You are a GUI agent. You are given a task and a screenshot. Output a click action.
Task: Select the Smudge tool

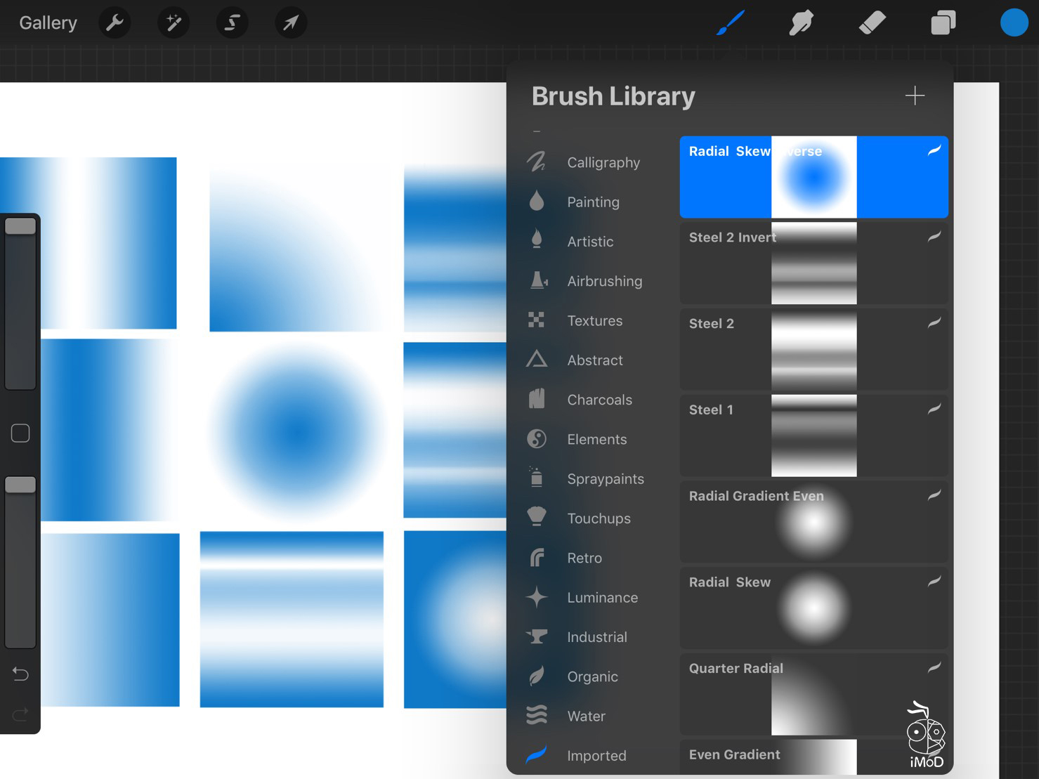(x=801, y=23)
